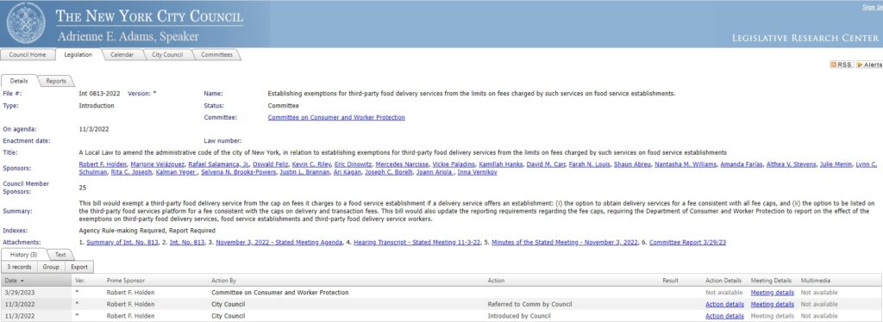Click the Sign In link
Image resolution: width=883 pixels, height=322 pixels.
click(x=873, y=7)
